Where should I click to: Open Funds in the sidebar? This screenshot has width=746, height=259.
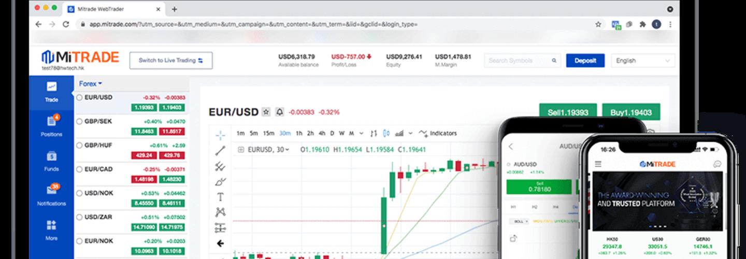click(x=51, y=161)
